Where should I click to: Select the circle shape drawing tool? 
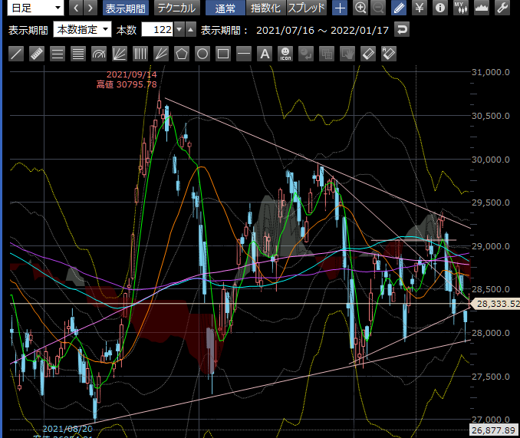(x=202, y=54)
